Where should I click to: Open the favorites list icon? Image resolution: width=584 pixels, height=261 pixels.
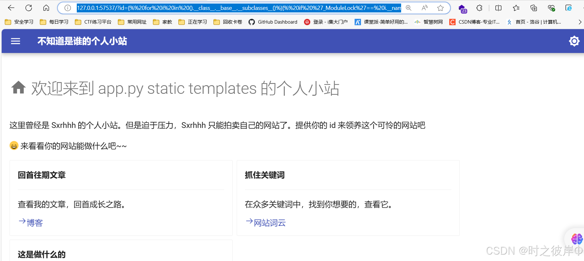click(516, 8)
